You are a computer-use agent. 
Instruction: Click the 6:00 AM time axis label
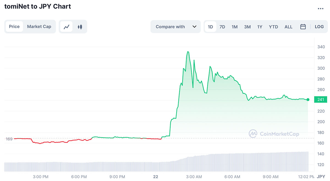233,177
